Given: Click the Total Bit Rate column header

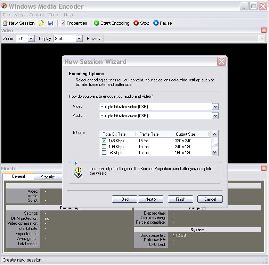Looking at the screenshot, I should click(x=118, y=134).
